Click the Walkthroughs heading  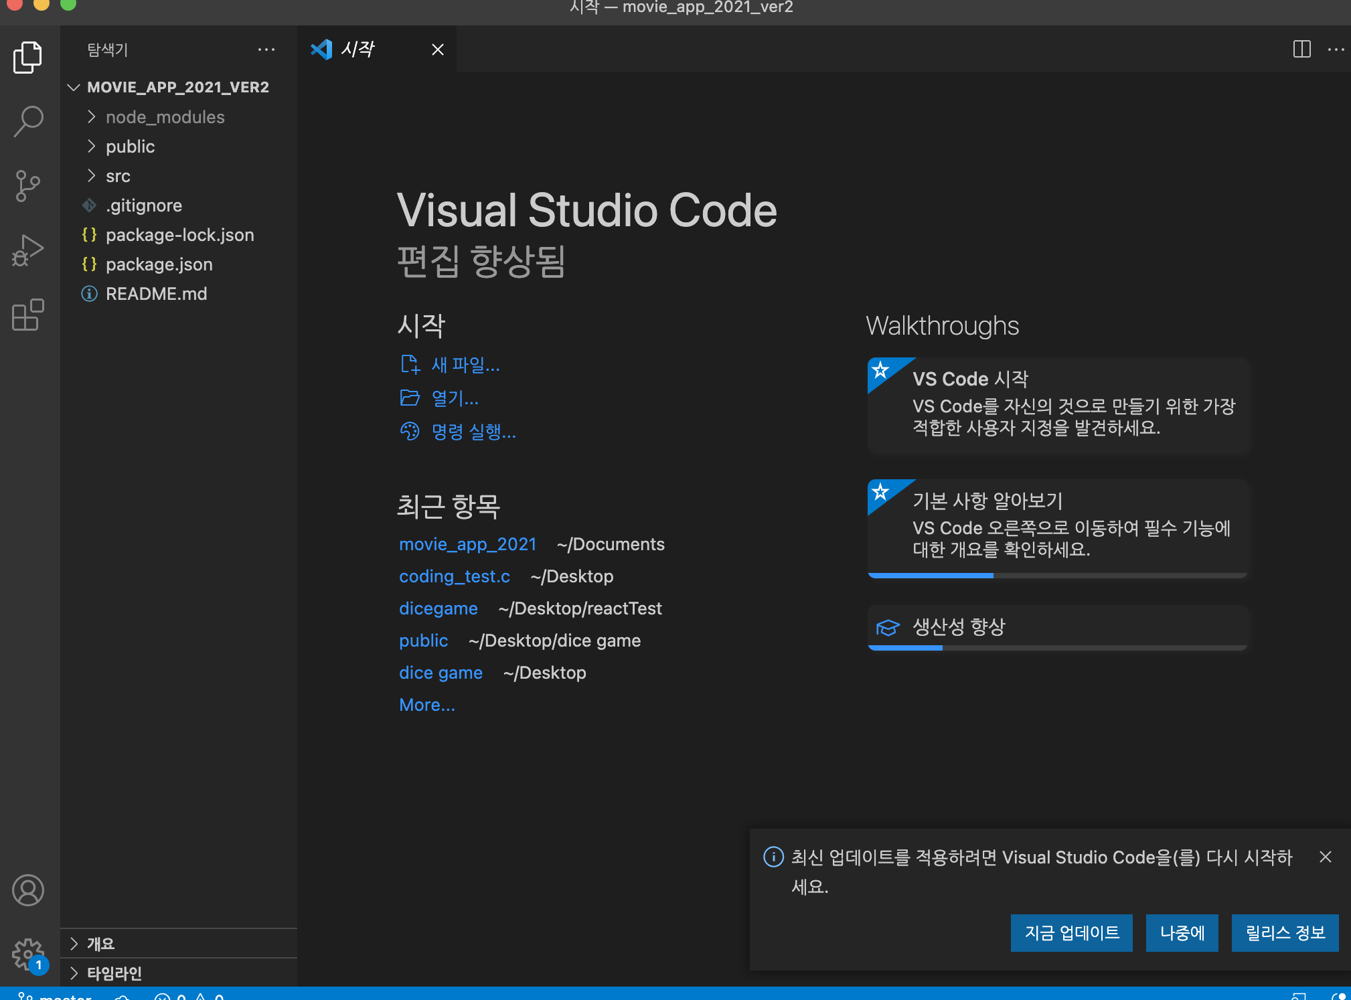[943, 326]
